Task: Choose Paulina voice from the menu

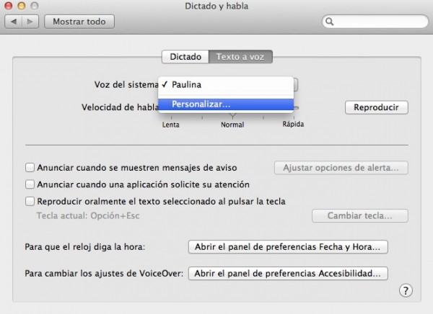Action: (226, 85)
